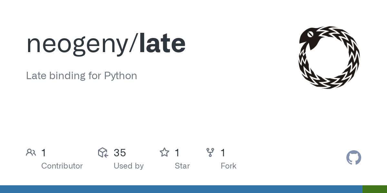Click the green language bar segment
Viewport: 387px width, 193px height.
(375, 189)
